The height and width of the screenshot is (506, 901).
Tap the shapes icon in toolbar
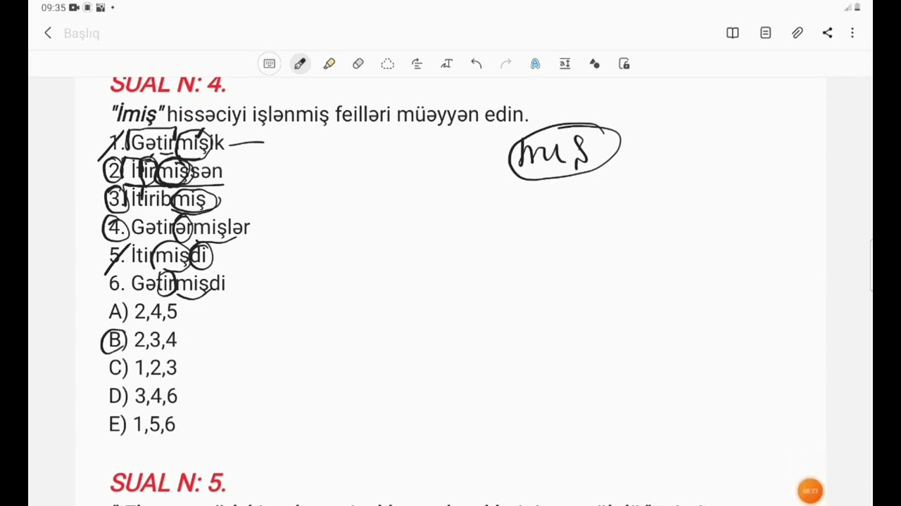[595, 64]
